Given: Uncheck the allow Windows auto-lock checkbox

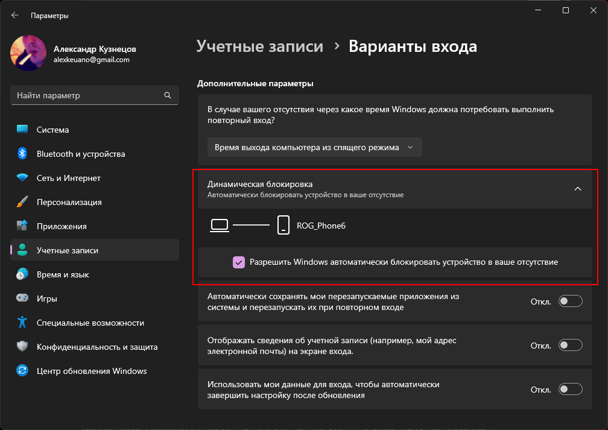Looking at the screenshot, I should (239, 262).
